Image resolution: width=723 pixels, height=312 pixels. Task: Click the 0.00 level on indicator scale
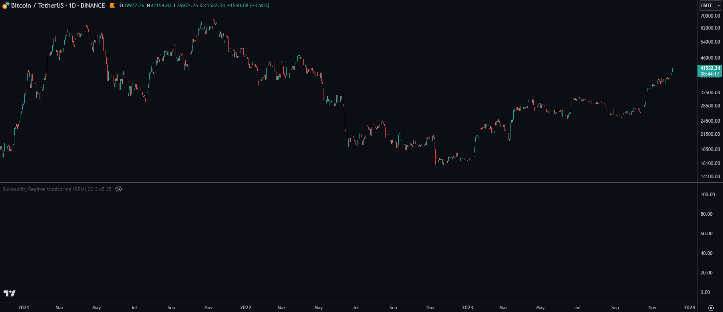705,292
